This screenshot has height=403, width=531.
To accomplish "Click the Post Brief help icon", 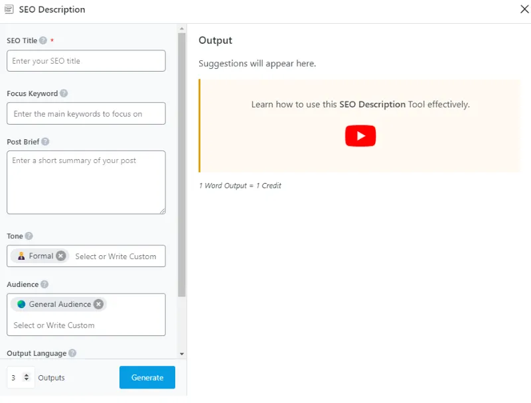I will 45,142.
